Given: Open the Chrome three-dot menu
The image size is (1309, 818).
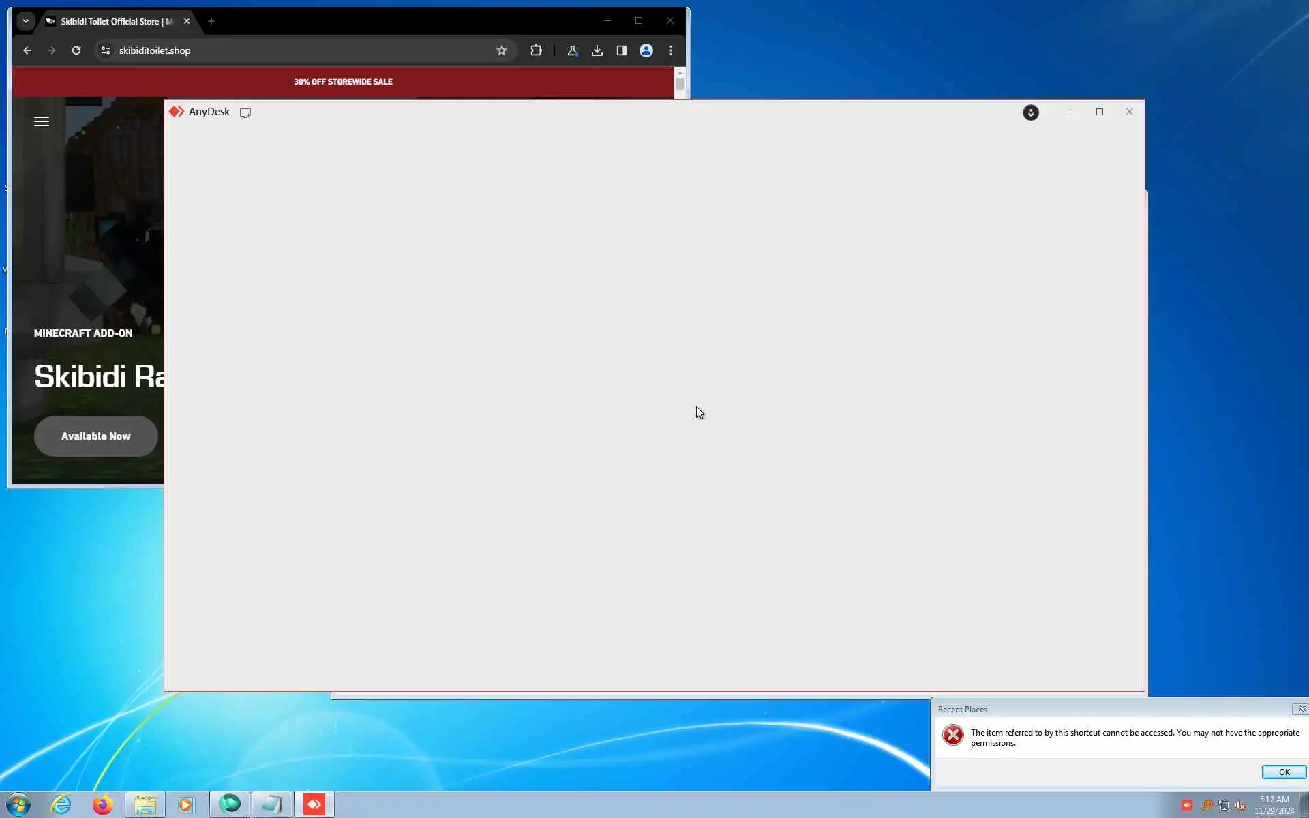Looking at the screenshot, I should [x=671, y=50].
